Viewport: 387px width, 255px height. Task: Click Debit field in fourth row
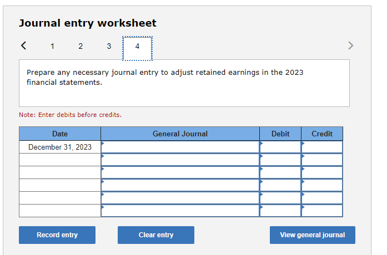coord(280,186)
